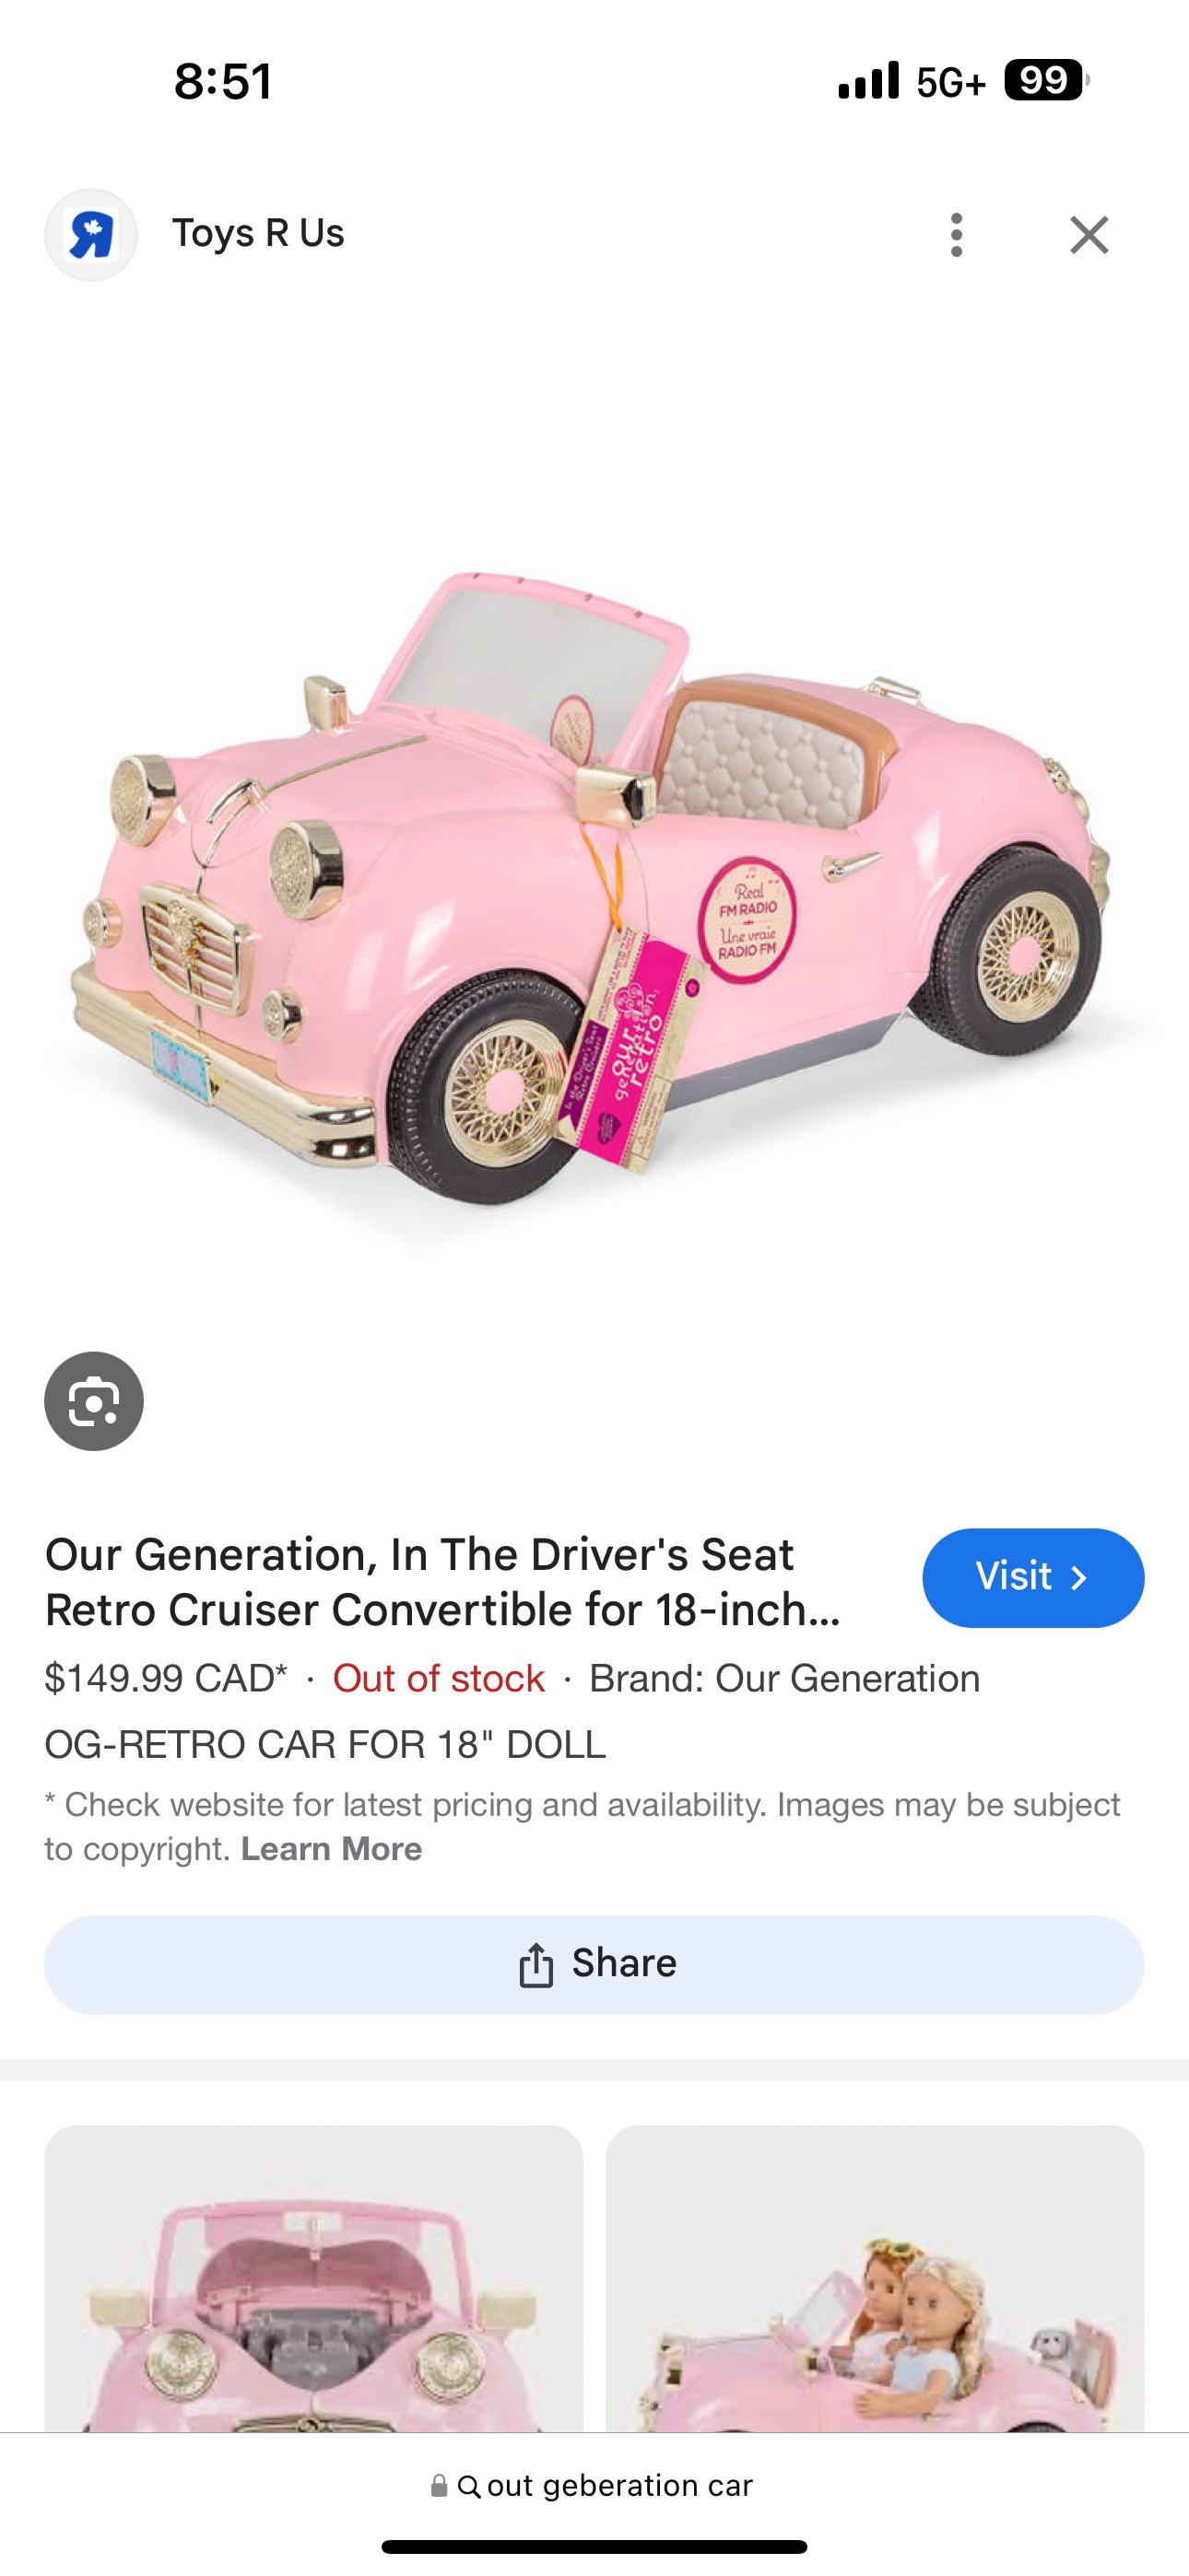Screen dimensions: 1189x2576
Task: Tap the lock icon in address bar
Action: point(439,2486)
